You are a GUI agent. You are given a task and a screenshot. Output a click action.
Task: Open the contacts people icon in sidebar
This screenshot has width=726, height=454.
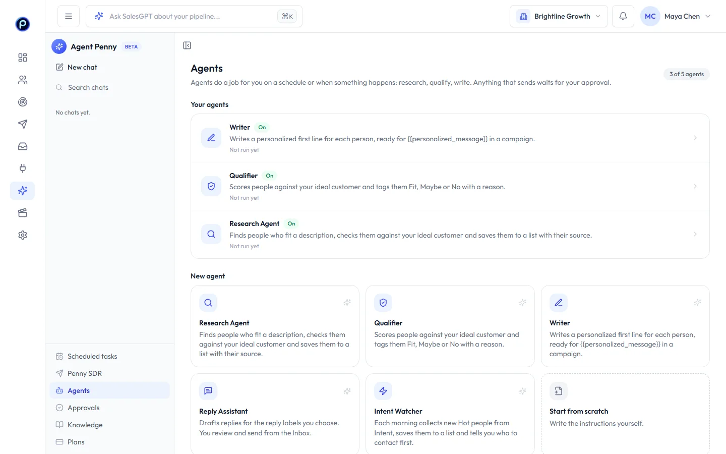pos(23,80)
